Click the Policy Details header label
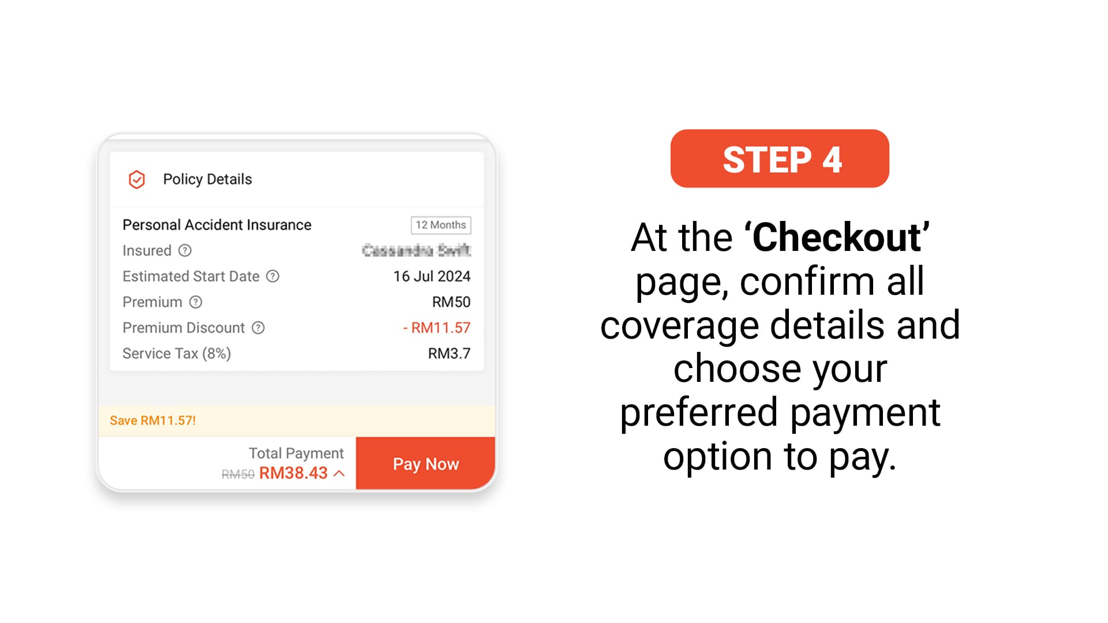 pos(207,179)
